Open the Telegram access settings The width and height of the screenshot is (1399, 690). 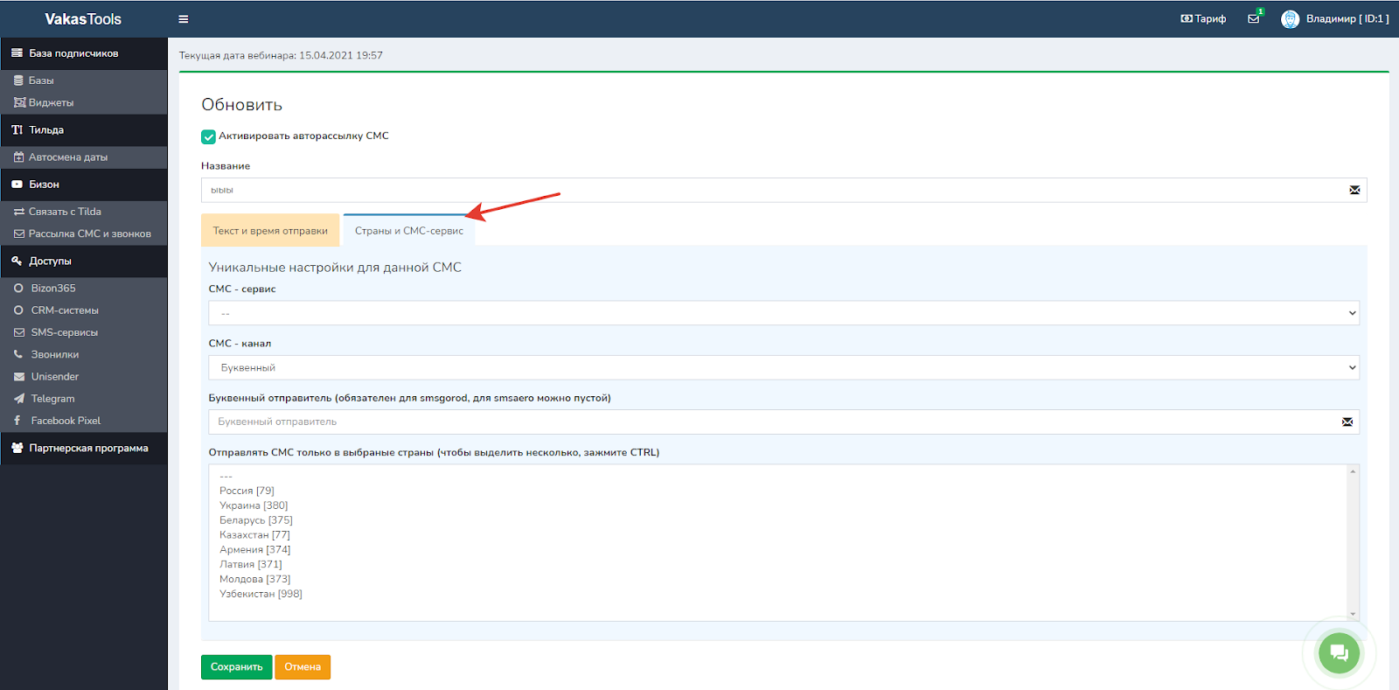tap(52, 399)
